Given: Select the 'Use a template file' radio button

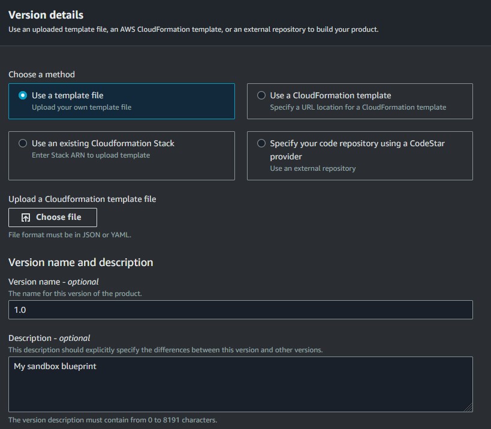Looking at the screenshot, I should (23, 95).
